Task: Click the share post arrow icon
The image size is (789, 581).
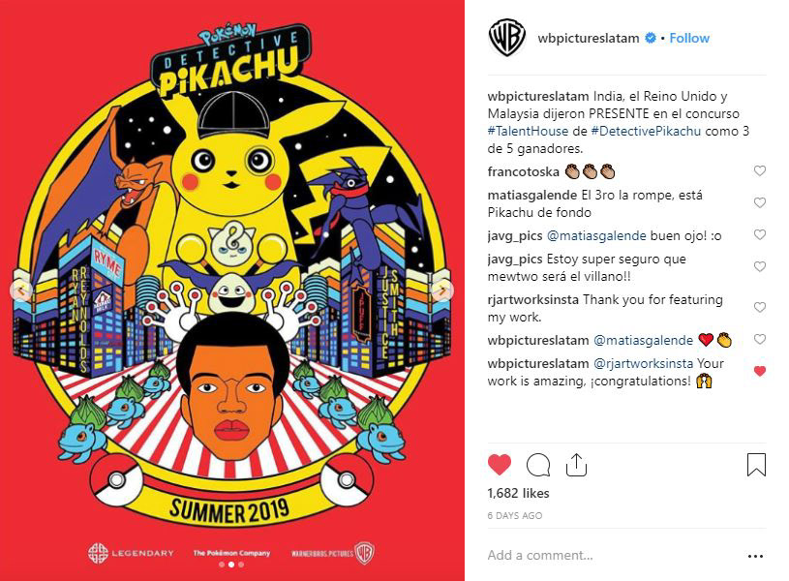Action: [x=576, y=464]
